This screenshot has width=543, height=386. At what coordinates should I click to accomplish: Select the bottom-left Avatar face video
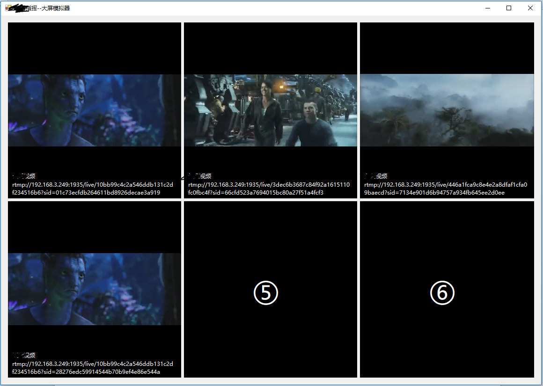[95, 289]
